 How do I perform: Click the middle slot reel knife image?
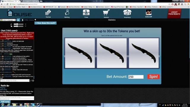(112, 53)
